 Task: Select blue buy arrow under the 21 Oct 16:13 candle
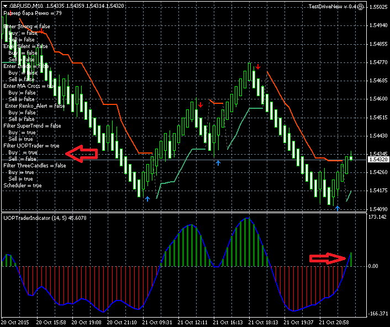click(x=218, y=163)
